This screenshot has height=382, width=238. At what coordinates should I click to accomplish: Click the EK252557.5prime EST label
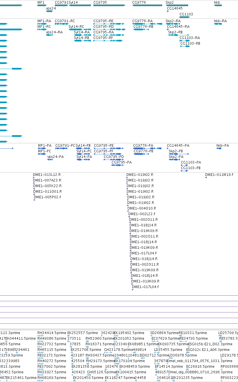point(82,333)
